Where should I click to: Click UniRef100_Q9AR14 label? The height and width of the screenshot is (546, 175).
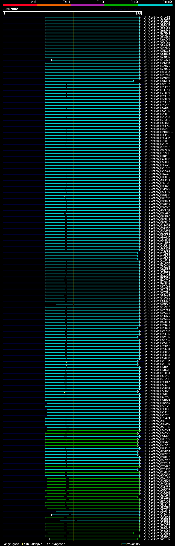[157, 328]
